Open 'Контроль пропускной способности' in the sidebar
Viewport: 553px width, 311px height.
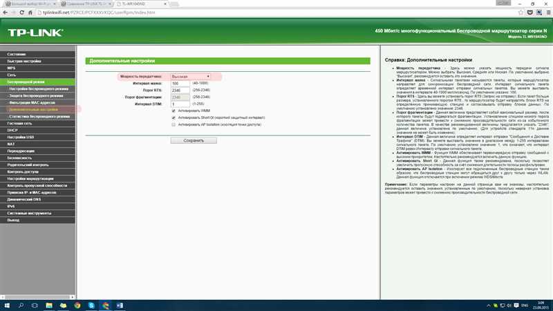38,185
